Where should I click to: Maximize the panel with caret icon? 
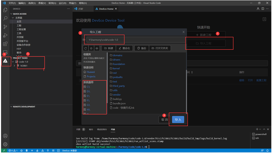pos(264,129)
